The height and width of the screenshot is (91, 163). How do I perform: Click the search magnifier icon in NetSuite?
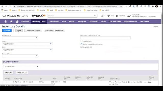click(95, 16)
